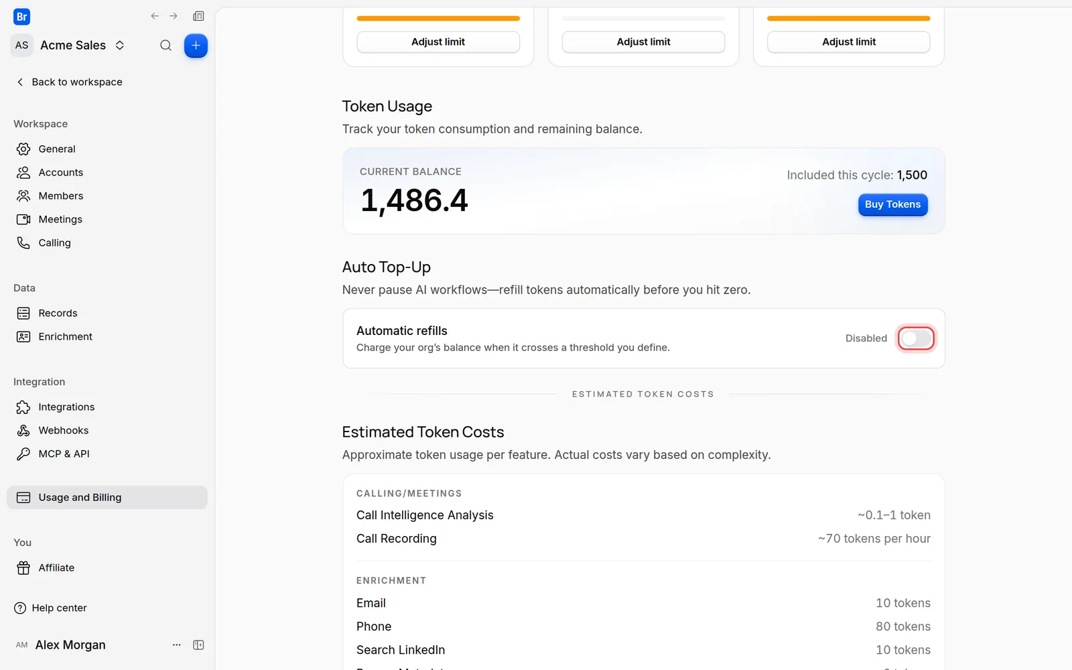This screenshot has height=670, width=1072.
Task: Click the 'Email' enrichment row label
Action: [x=371, y=603]
